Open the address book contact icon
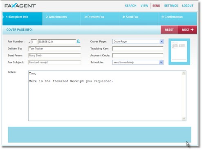 [x=78, y=41]
